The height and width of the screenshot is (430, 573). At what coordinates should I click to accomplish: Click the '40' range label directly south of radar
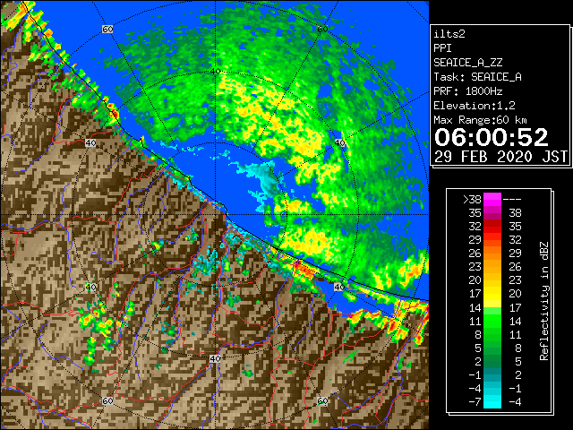tap(215, 358)
